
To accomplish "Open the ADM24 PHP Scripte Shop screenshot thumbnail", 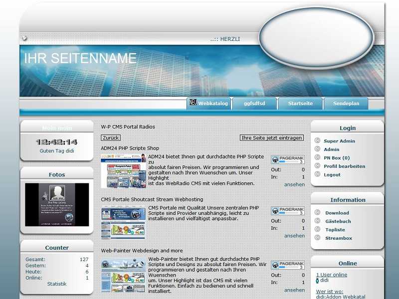I will coord(123,170).
